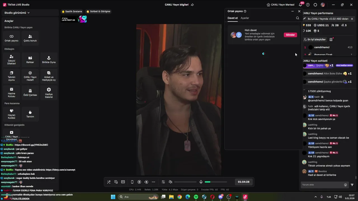Select top viewer cemdirhemci row
The width and height of the screenshot is (358, 201).
(328, 47)
